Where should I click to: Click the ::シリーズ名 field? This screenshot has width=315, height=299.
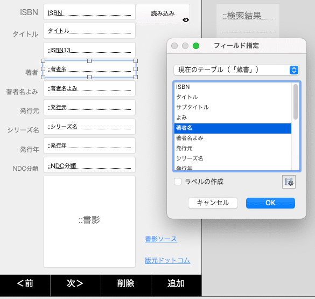[89, 127]
